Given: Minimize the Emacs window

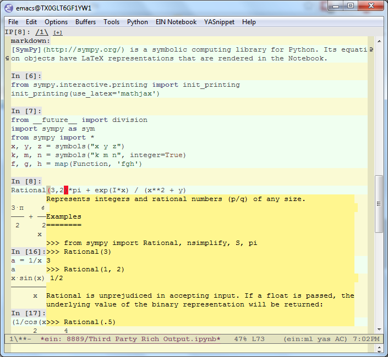Looking at the screenshot, I should pyautogui.click(x=335, y=6).
